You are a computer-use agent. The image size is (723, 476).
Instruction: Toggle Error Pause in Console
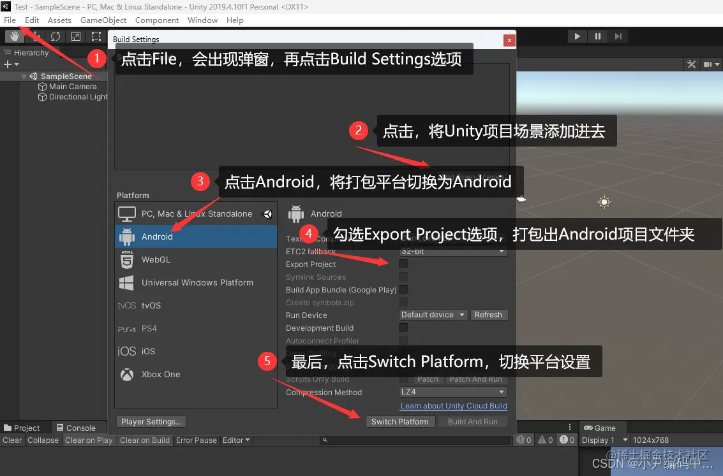196,440
